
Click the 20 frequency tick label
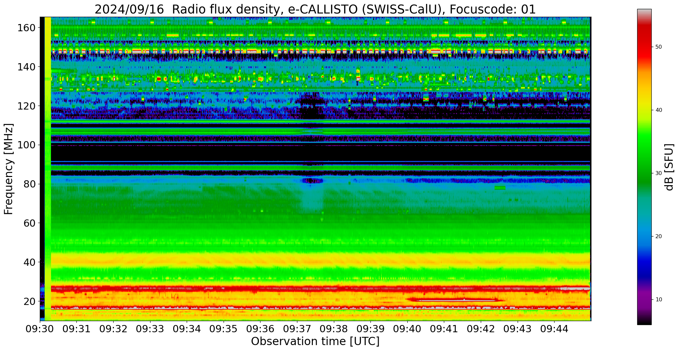[x=30, y=301]
